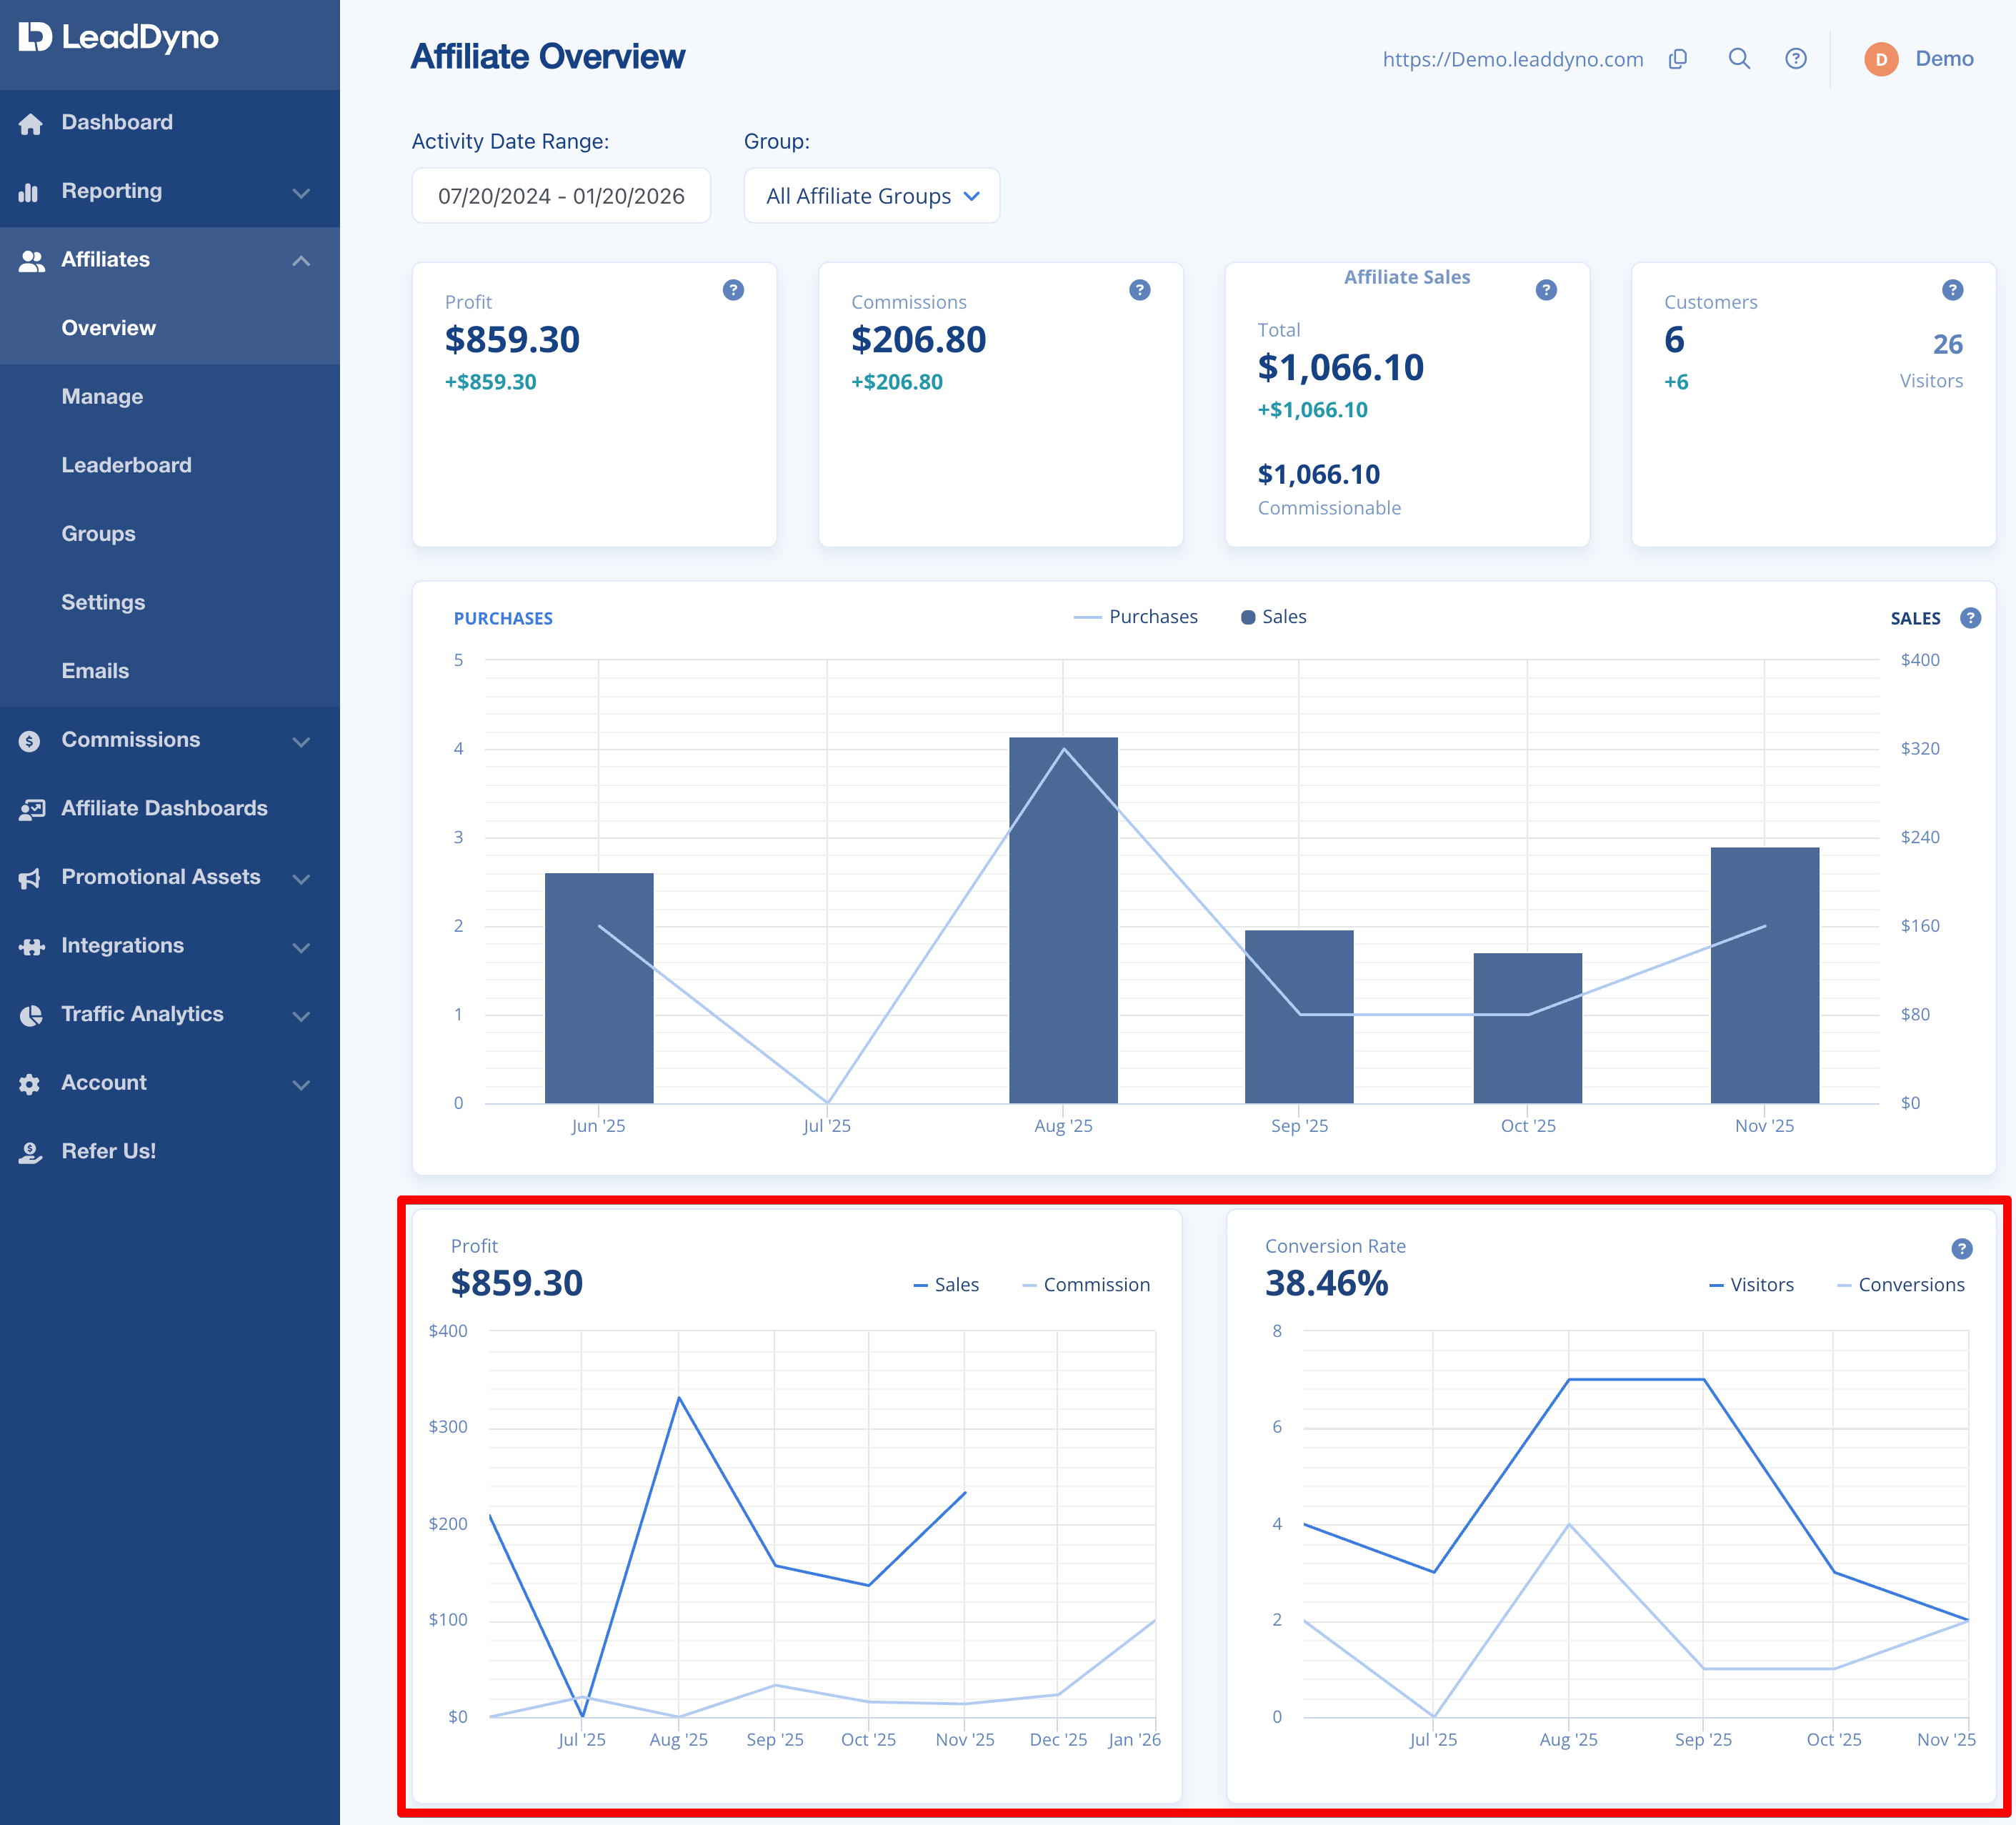Image resolution: width=2016 pixels, height=1825 pixels.
Task: Click the Customers card help icon
Action: click(1953, 290)
